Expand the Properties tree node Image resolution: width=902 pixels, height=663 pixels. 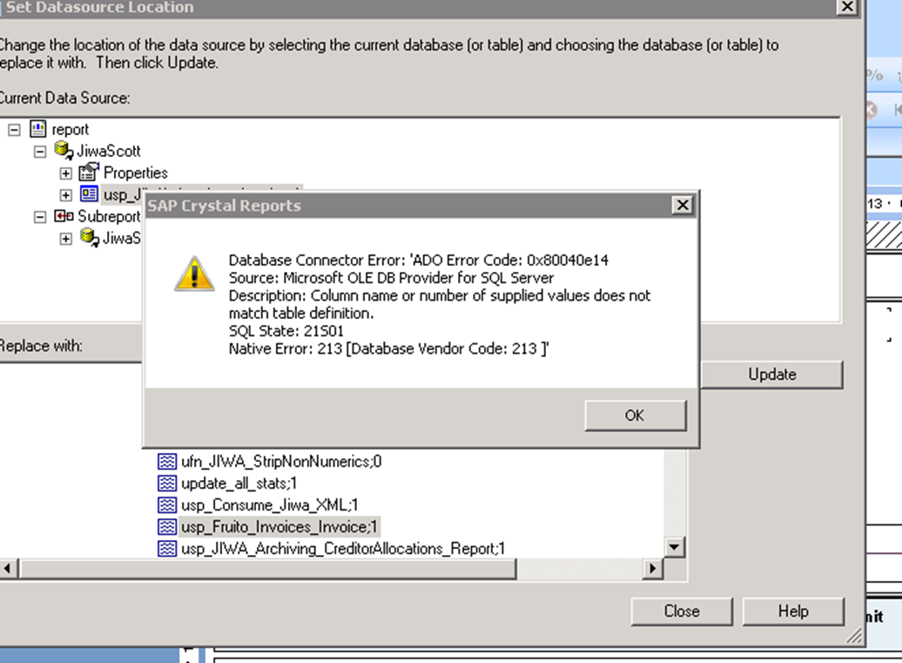66,173
